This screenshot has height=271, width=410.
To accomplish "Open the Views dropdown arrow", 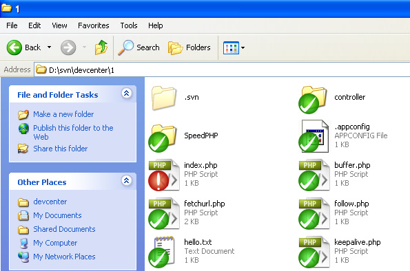I will 243,47.
